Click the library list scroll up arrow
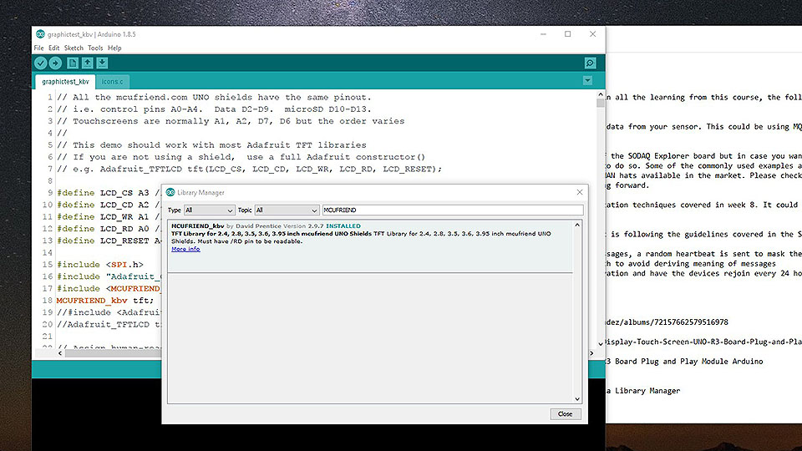This screenshot has width=802, height=451. click(577, 225)
